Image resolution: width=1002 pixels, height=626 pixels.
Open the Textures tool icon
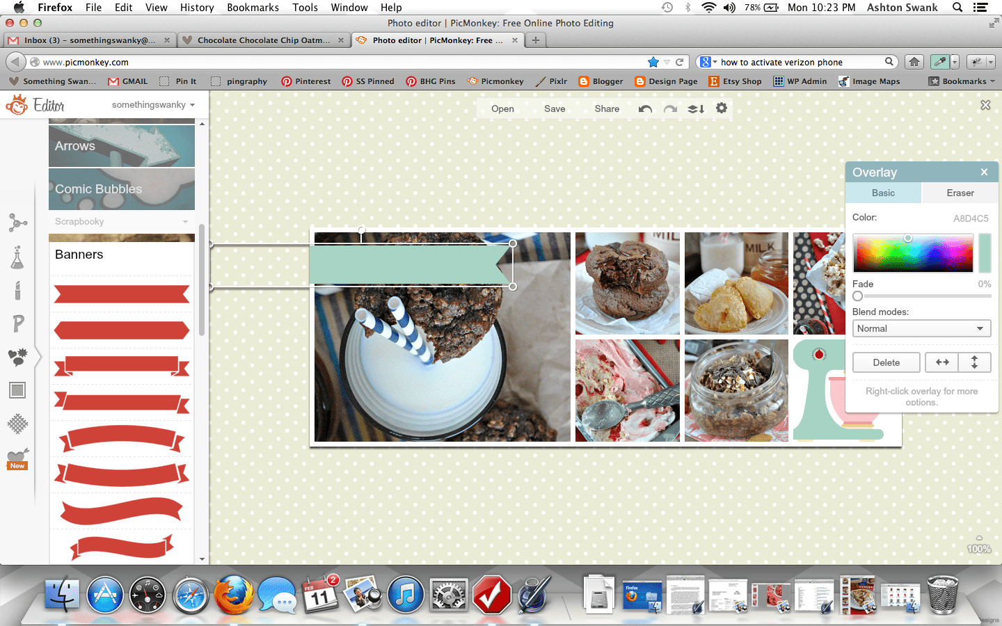point(17,423)
